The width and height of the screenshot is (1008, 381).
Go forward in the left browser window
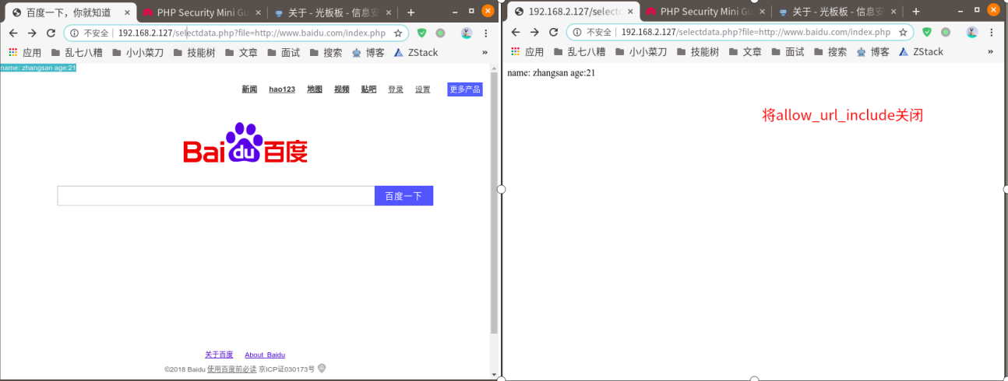[32, 33]
